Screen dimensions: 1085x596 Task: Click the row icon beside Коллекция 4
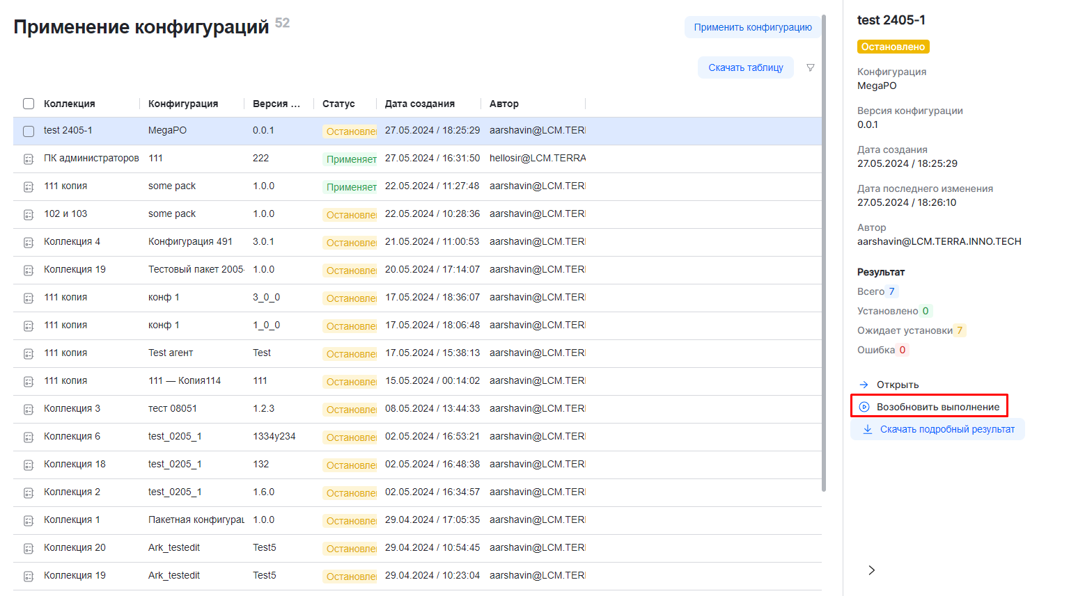pos(29,243)
